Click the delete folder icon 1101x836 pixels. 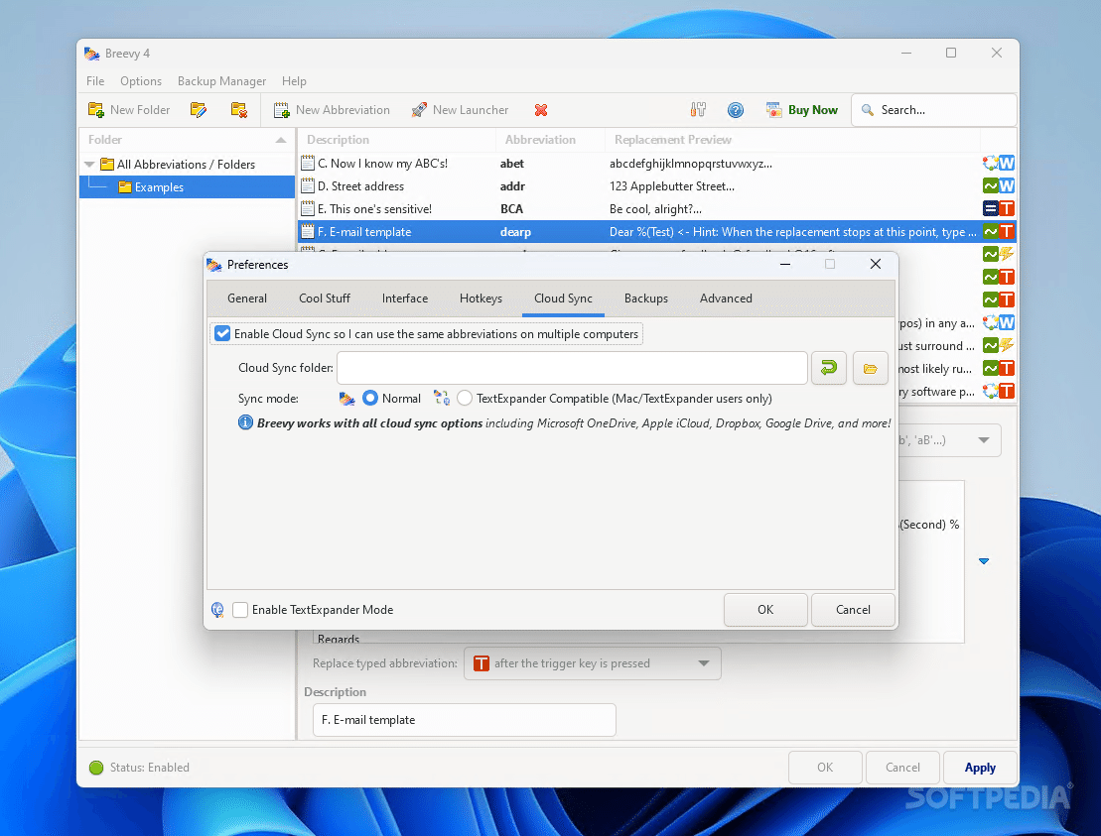238,110
